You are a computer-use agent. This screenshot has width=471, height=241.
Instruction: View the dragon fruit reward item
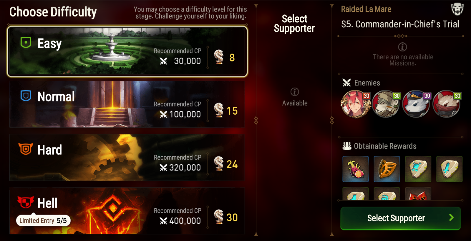pos(356,169)
